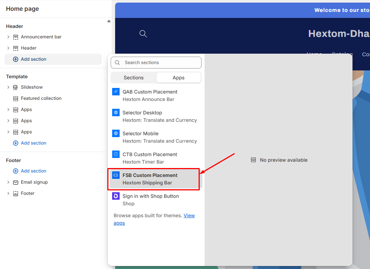
Task: Click the CTB Custom Placement timer icon
Action: (x=116, y=154)
